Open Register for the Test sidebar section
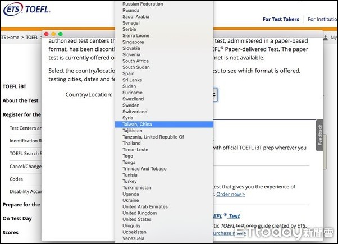338x244 pixels. pyautogui.click(x=22, y=114)
